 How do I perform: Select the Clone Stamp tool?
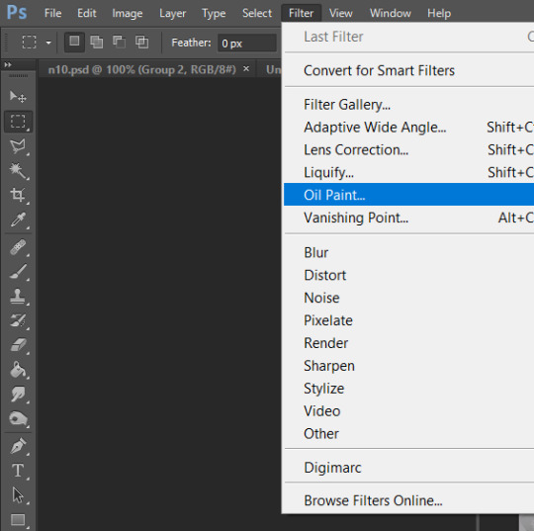click(x=18, y=297)
